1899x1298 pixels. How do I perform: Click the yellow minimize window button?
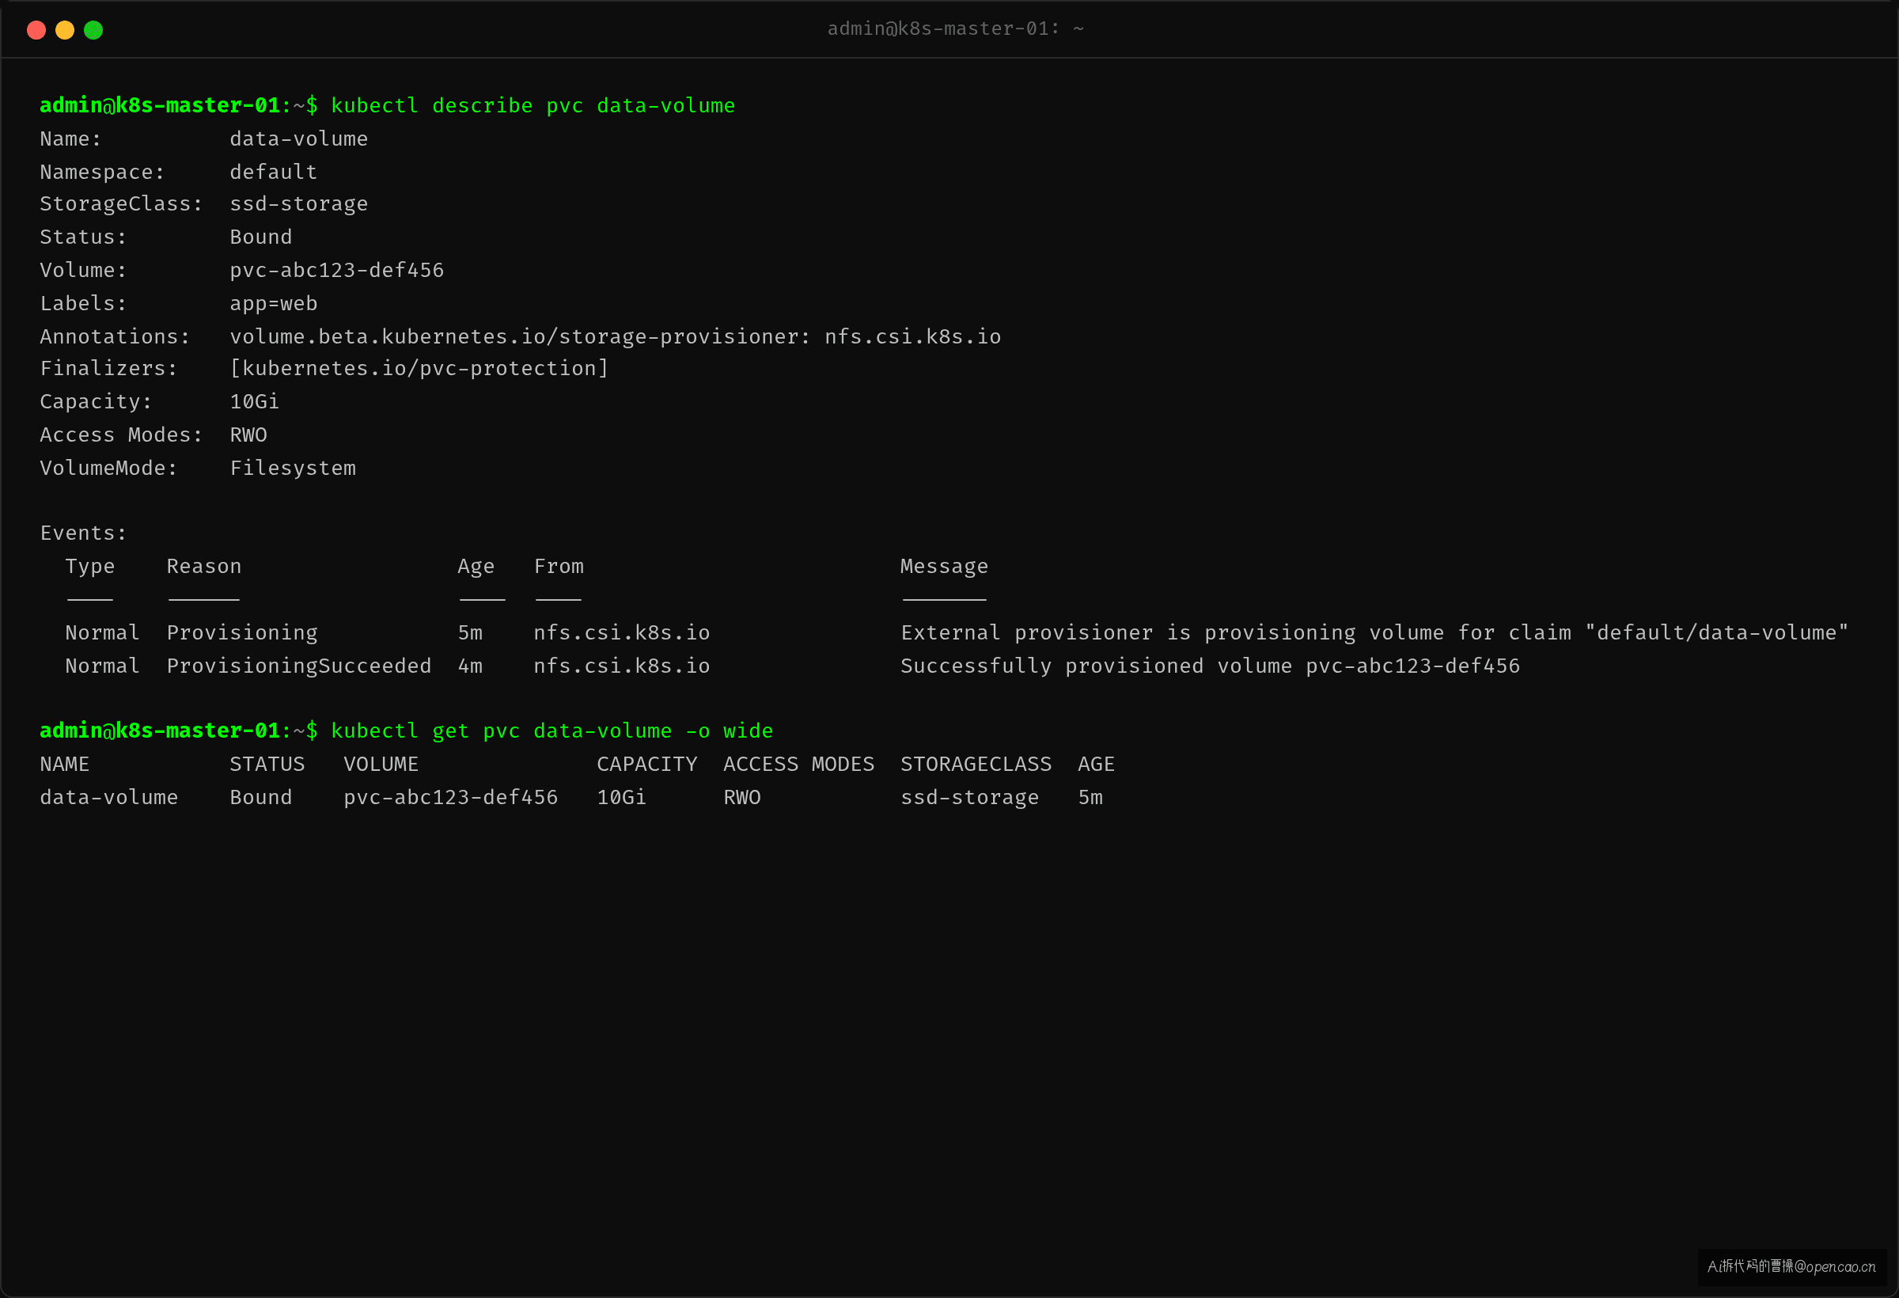[65, 30]
